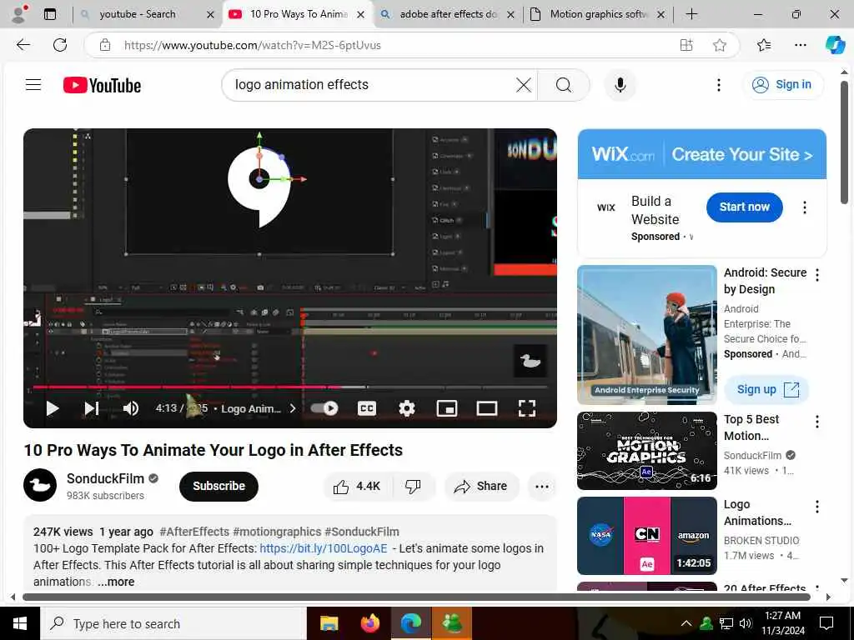The width and height of the screenshot is (854, 640).
Task: Open Top 5 Best Motion Graphics video
Action: (x=646, y=451)
